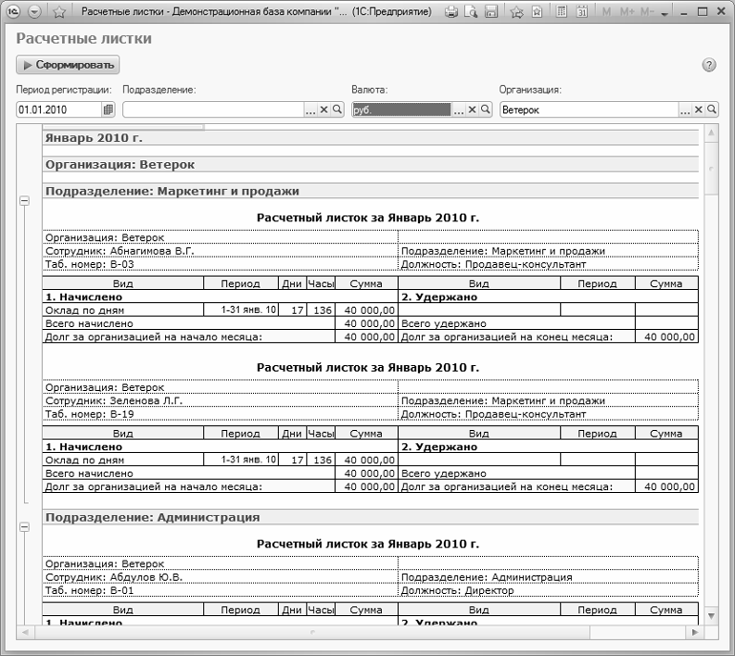
Task: Click horizontal scrollbar left arrow
Action: 26,632
